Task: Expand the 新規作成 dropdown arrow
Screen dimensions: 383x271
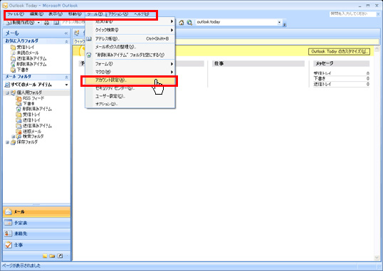Action: [38, 23]
